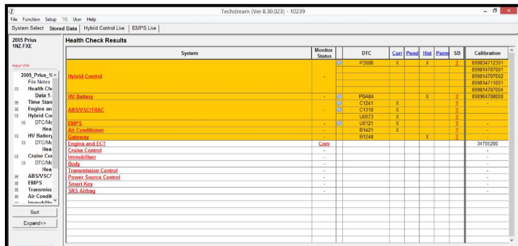Click the results table scroll-up arrow
The height and width of the screenshot is (246, 518).
[x=512, y=50]
